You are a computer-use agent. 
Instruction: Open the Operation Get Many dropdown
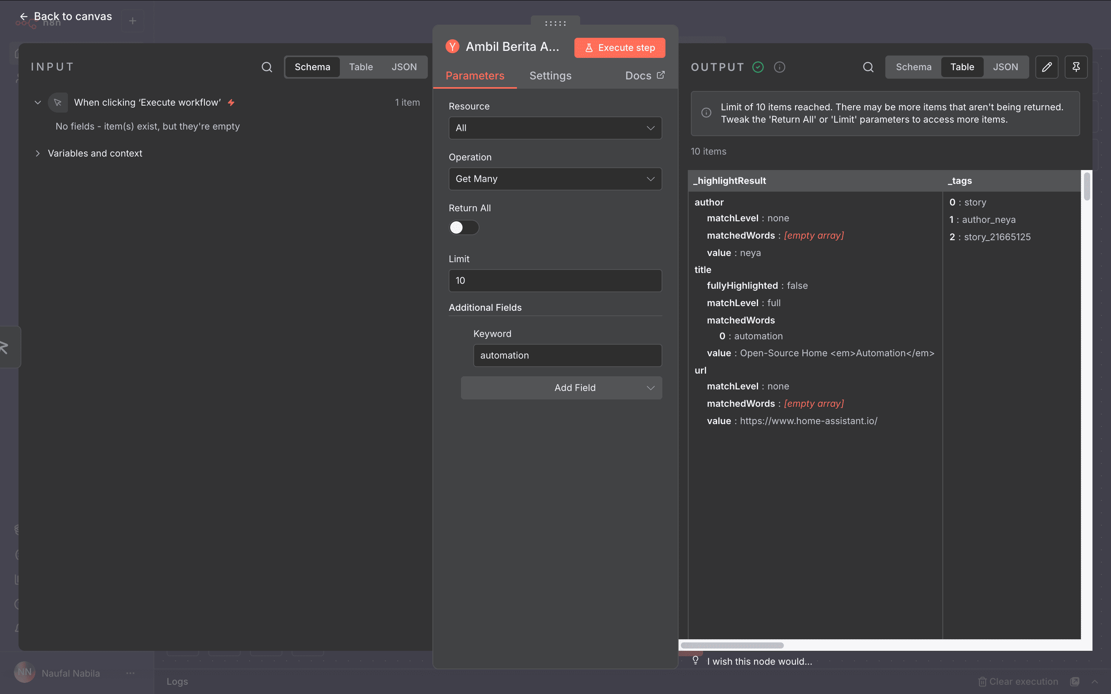pyautogui.click(x=555, y=179)
